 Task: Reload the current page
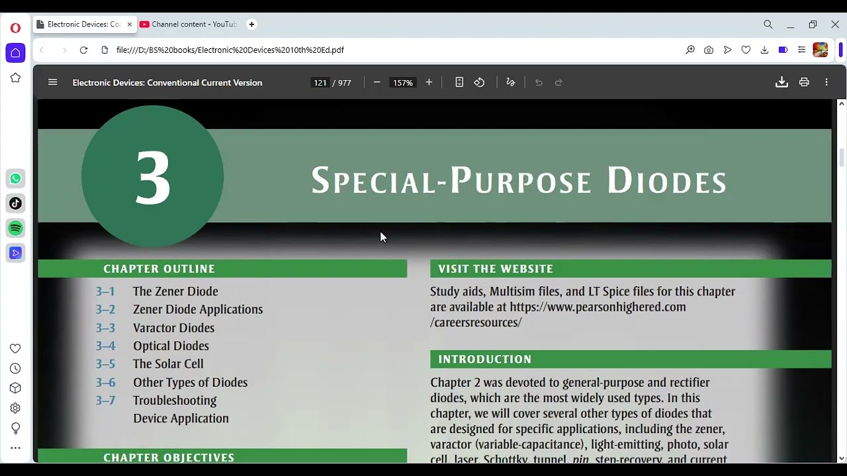pos(83,50)
